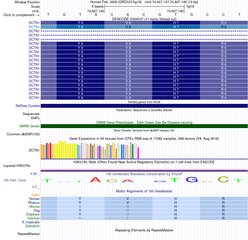The image size is (248, 240).
Task: Click 'Short Genetic Variants from dbSNP' title
Action: click(x=144, y=130)
